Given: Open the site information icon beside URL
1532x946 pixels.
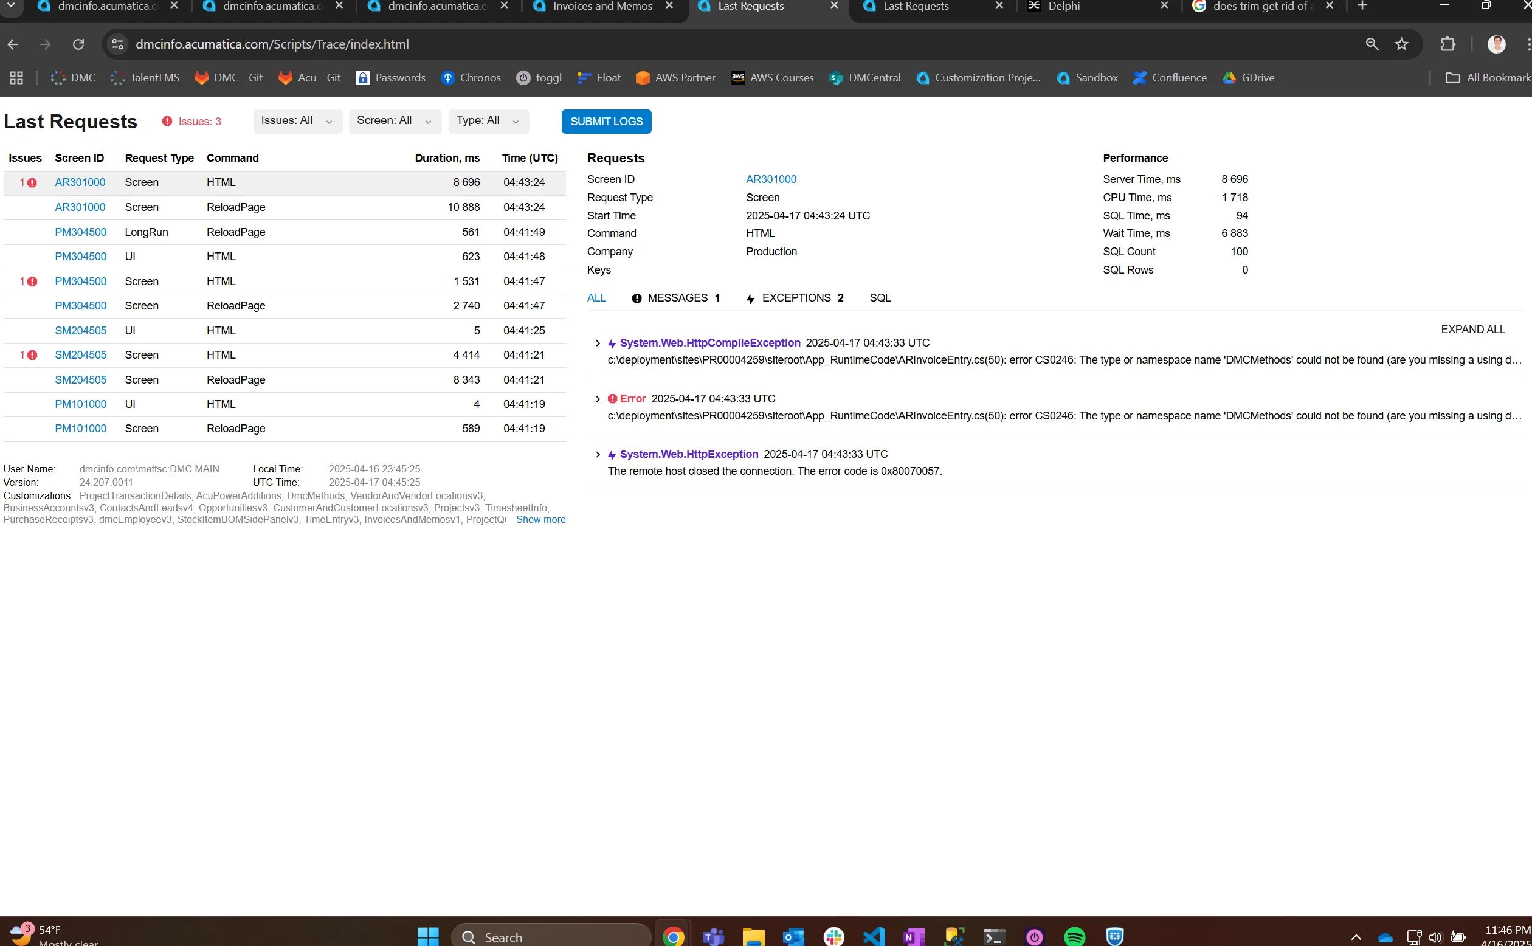Looking at the screenshot, I should 117,44.
